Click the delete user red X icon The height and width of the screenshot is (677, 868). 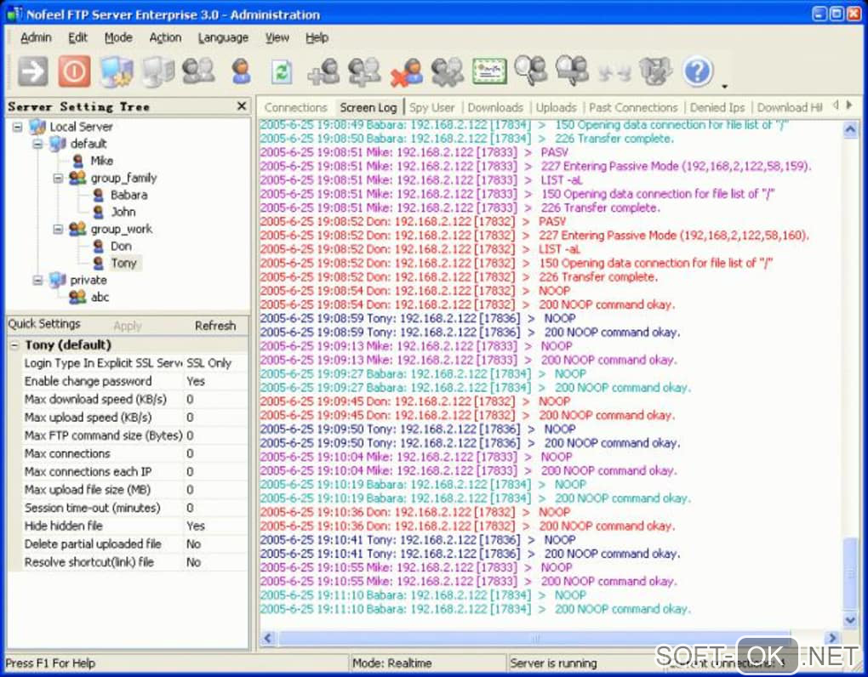click(x=406, y=72)
